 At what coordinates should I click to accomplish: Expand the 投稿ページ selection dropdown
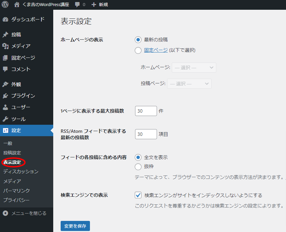click(x=189, y=84)
